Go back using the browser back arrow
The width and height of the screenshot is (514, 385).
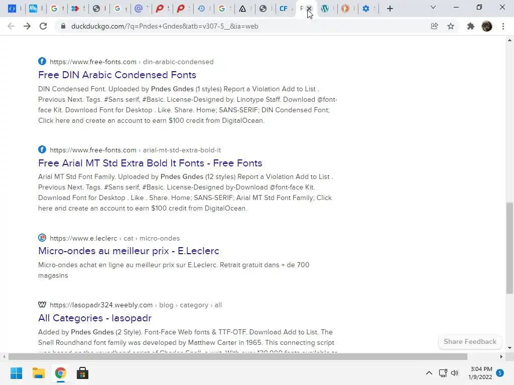tap(11, 26)
